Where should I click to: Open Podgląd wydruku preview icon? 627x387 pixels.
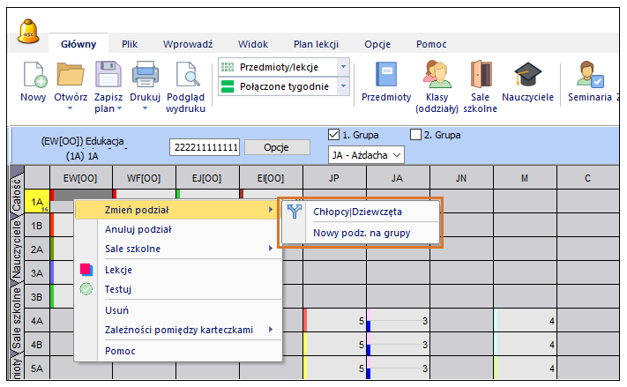(186, 77)
